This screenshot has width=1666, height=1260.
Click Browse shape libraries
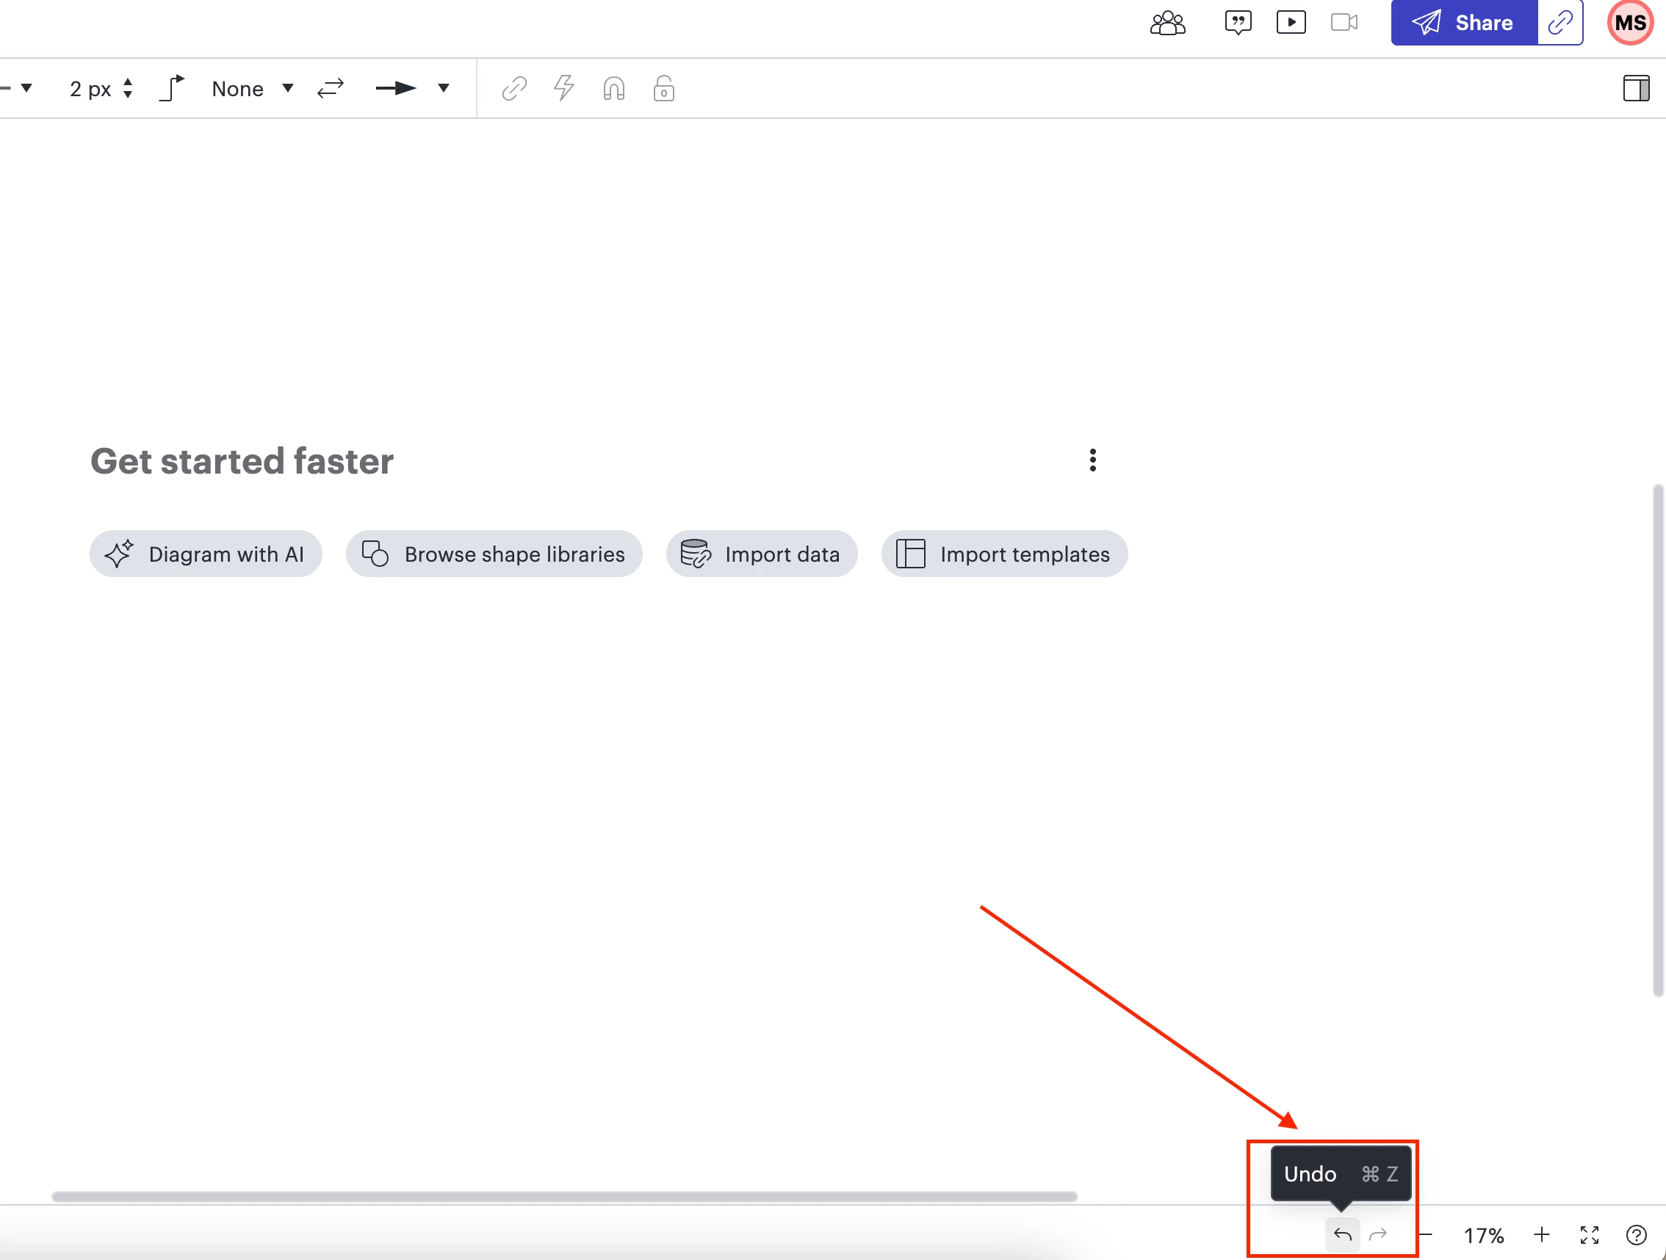[x=494, y=554]
